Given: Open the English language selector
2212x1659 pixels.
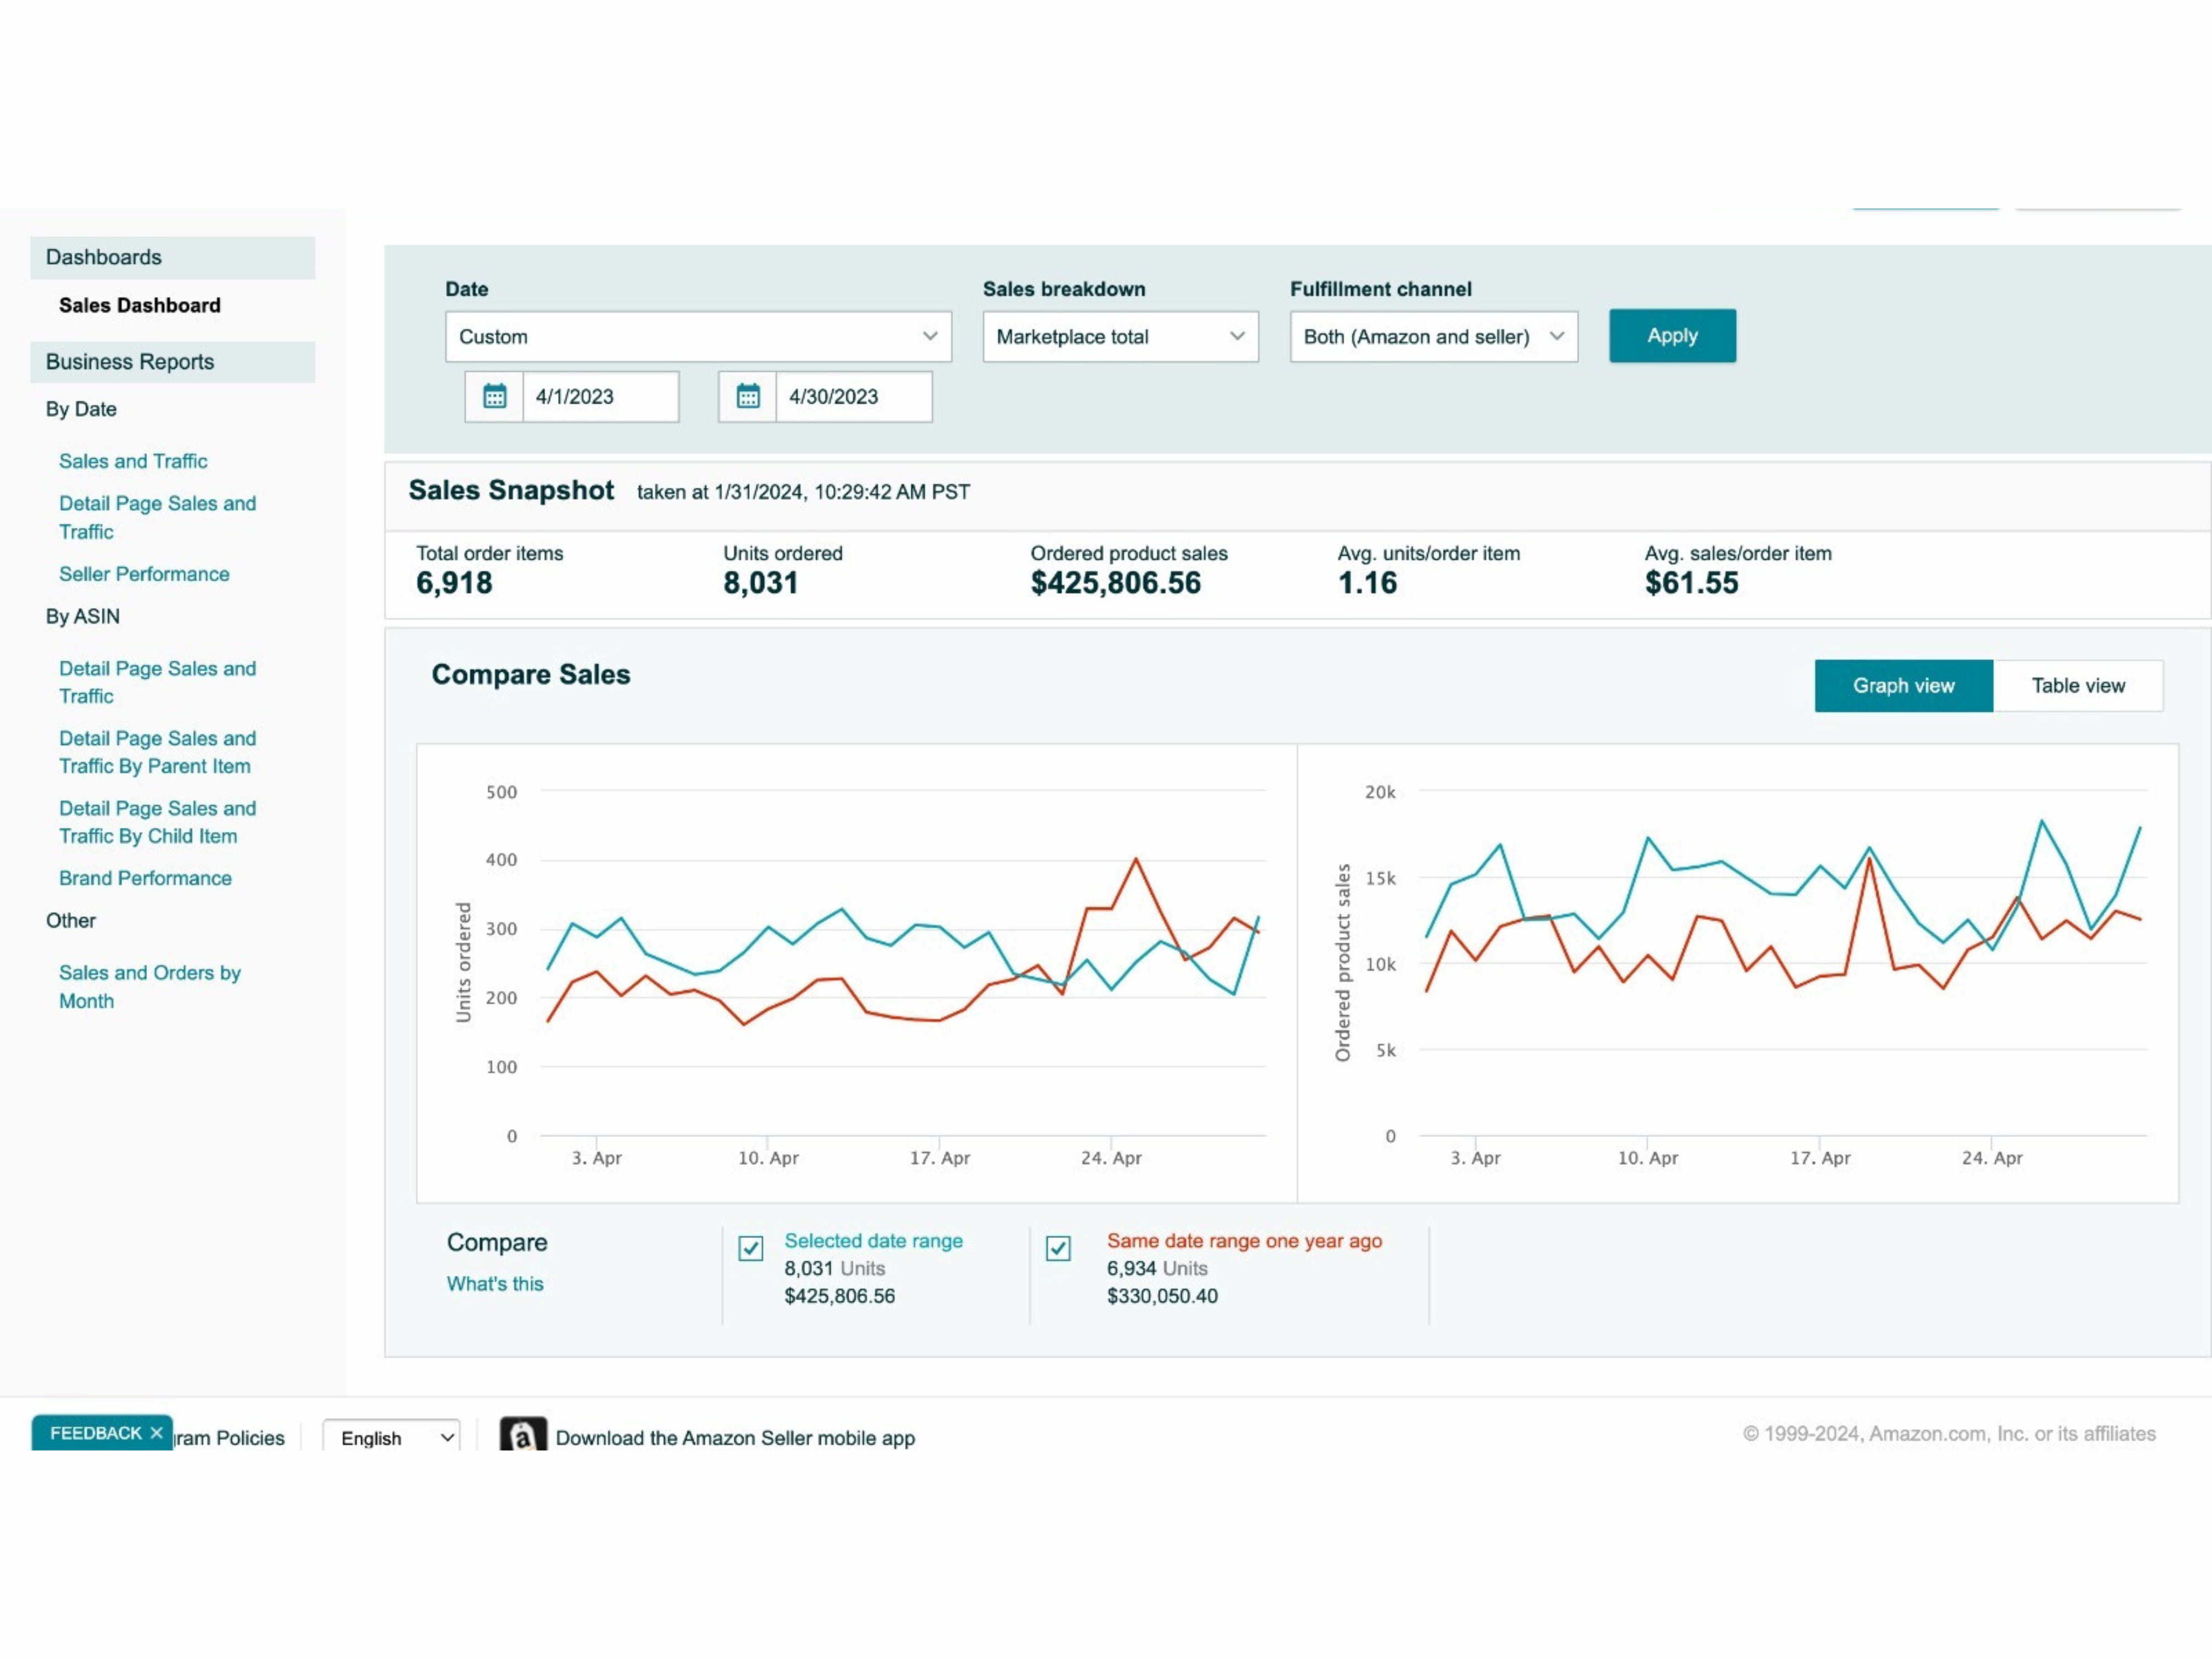Looking at the screenshot, I should (390, 1437).
